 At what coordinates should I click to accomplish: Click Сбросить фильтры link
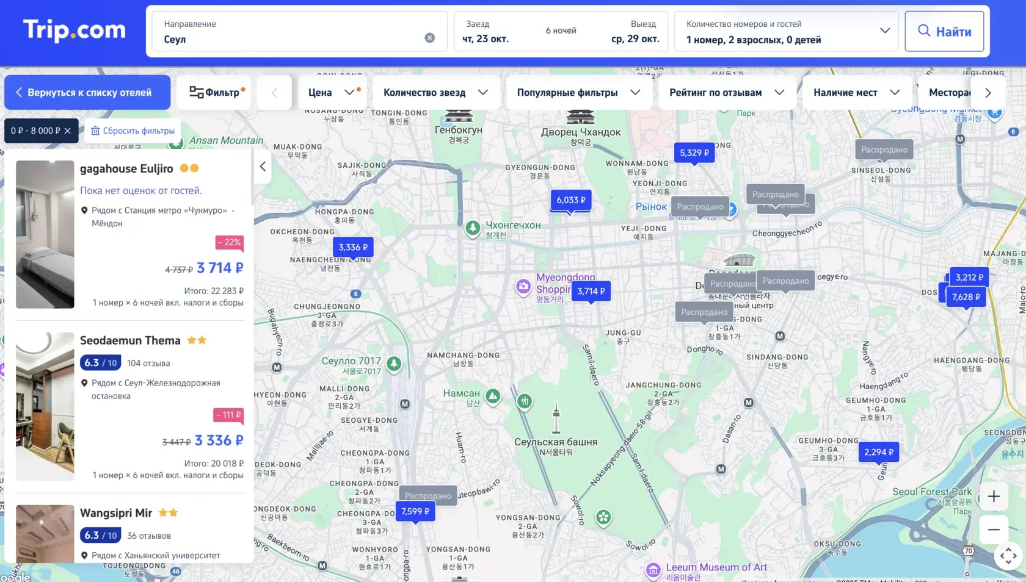133,131
